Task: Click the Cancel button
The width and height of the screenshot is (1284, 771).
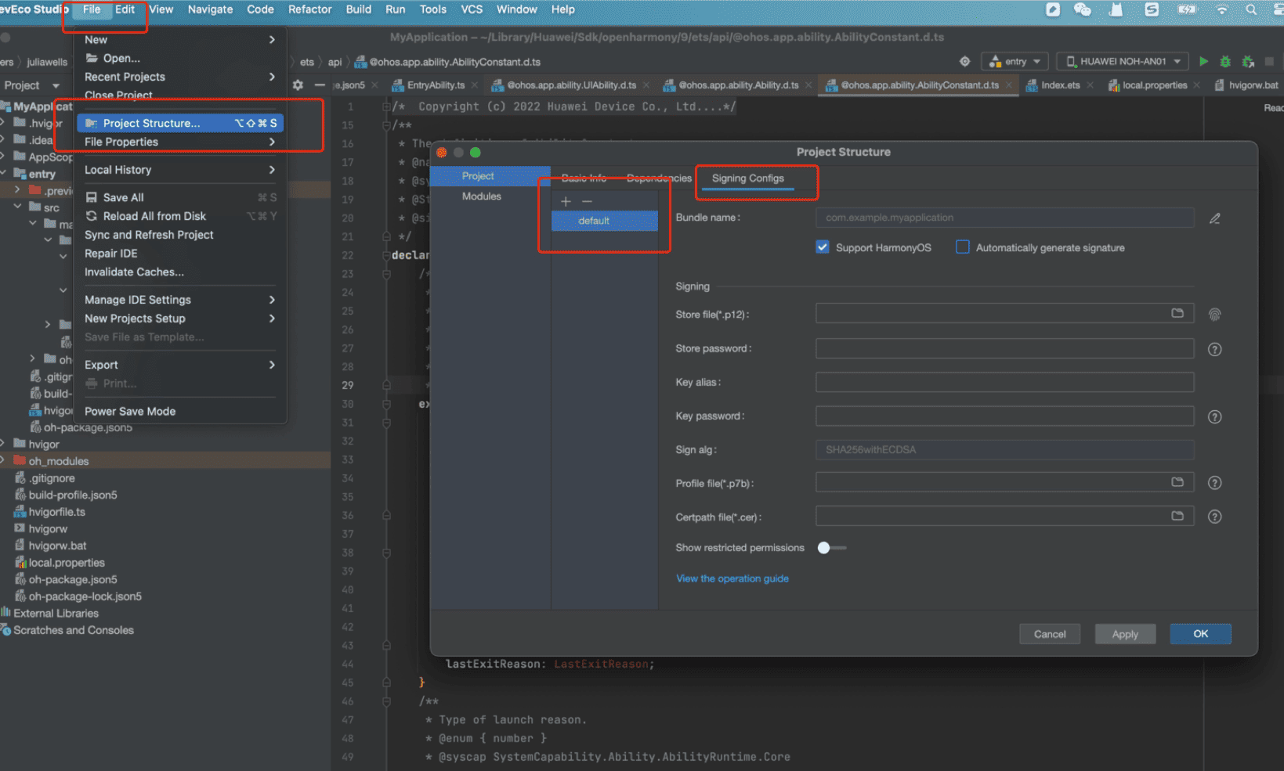Action: [1050, 634]
